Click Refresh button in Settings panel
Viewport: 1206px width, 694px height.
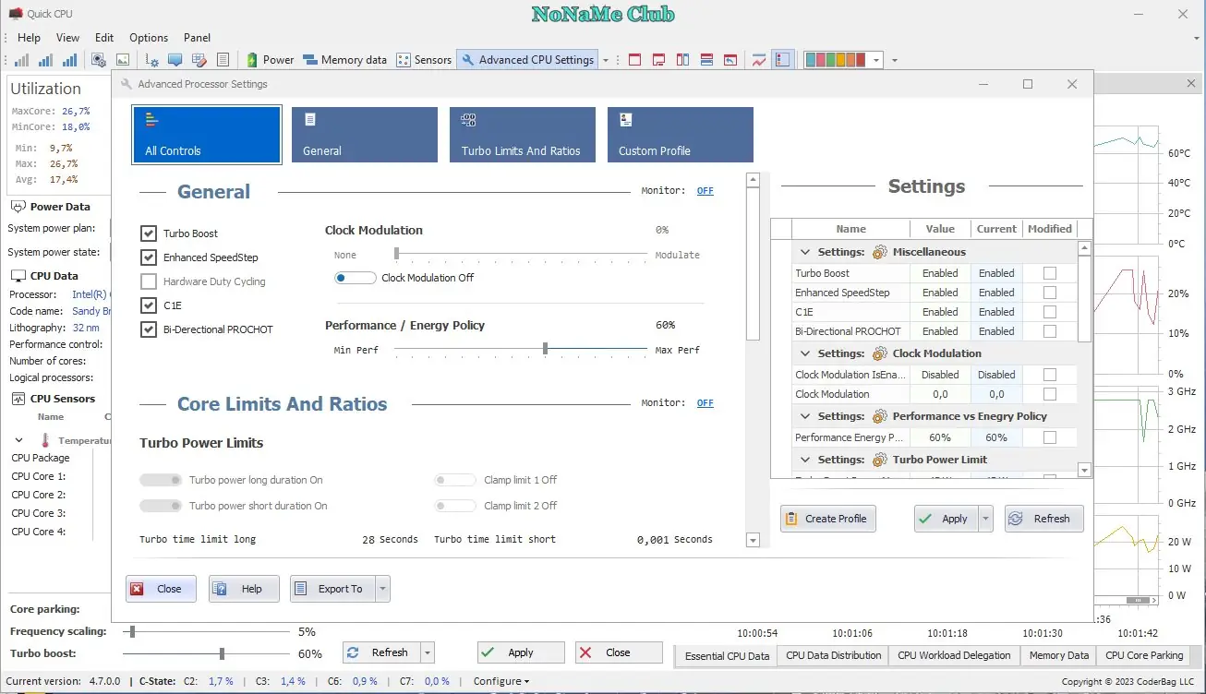point(1043,519)
